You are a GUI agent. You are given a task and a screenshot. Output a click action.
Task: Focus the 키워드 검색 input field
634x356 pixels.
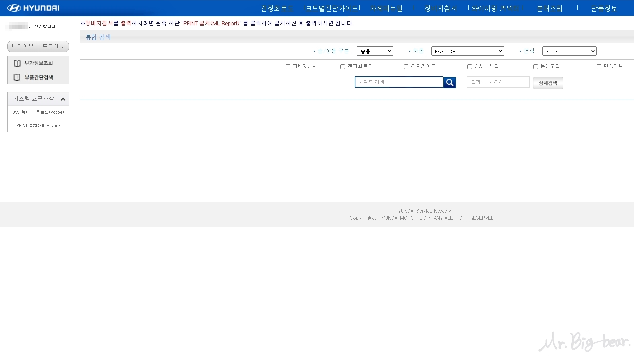coord(399,82)
